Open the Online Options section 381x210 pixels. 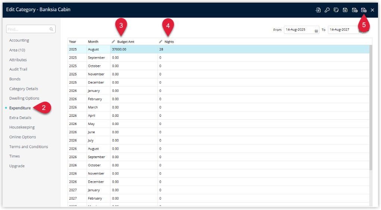(x=23, y=137)
